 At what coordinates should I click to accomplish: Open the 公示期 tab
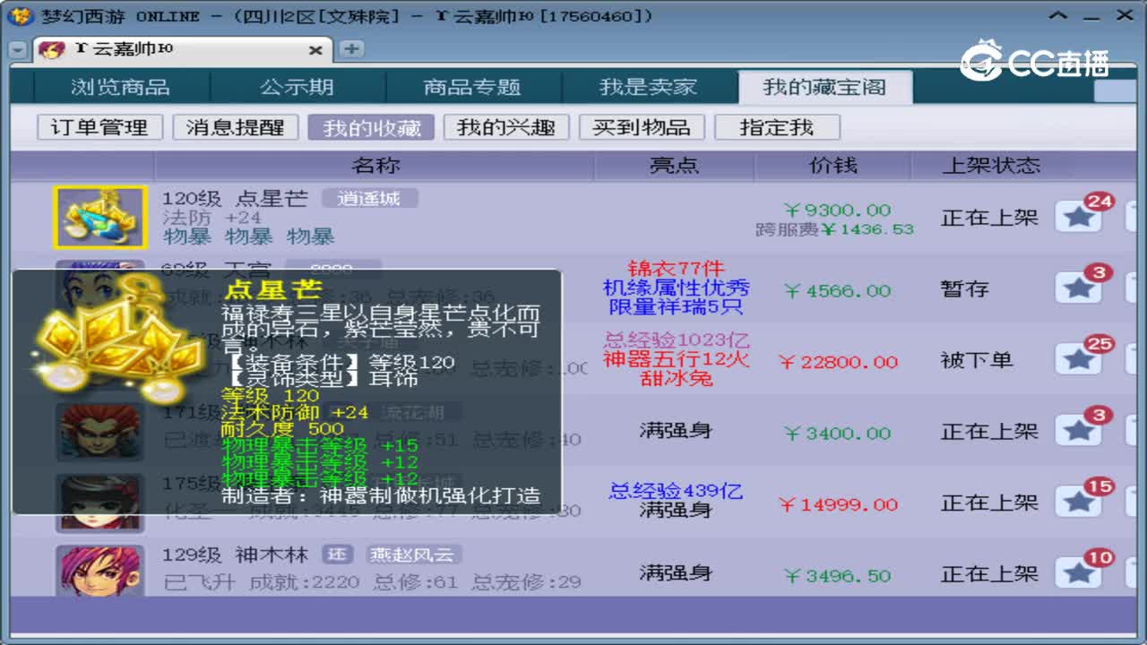tap(297, 87)
